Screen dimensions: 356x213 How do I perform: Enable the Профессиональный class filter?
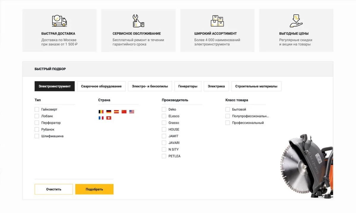click(x=228, y=122)
